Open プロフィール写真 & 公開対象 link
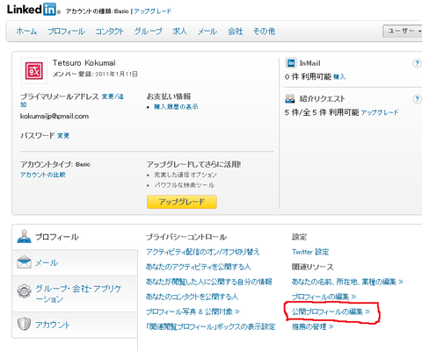Screen dimensions: 422x351 (193, 312)
